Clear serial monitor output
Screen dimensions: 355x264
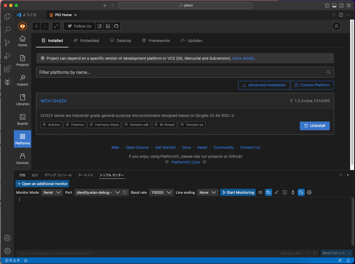pos(260,192)
